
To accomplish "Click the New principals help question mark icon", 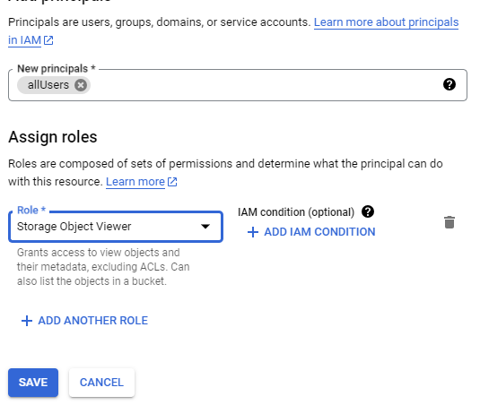I will pyautogui.click(x=449, y=84).
